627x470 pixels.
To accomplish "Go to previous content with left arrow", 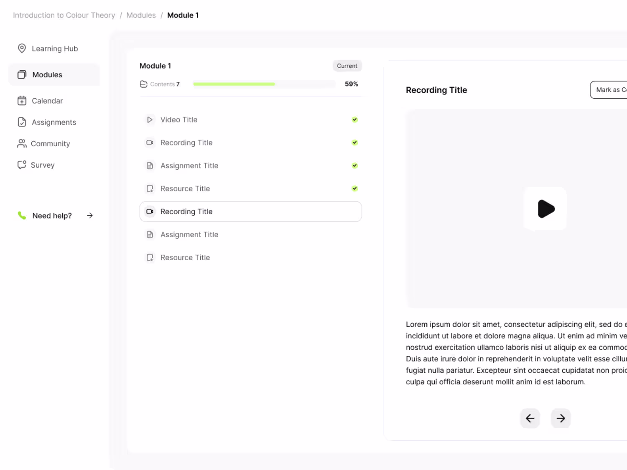I will (x=530, y=418).
